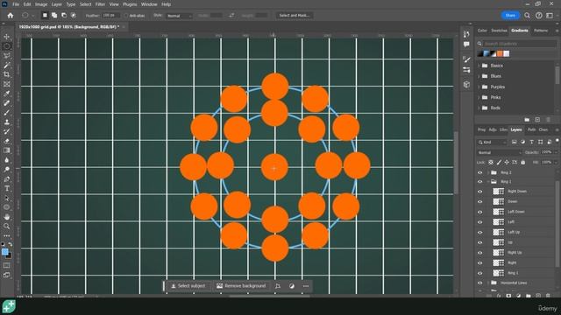Open the History panel icon
Screen dimensions: 561x315
point(466,34)
